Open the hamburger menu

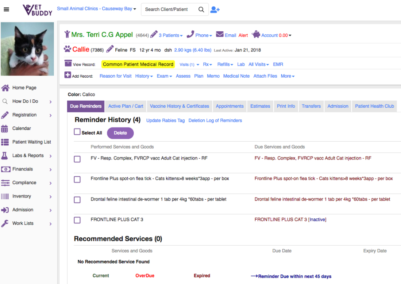[x=6, y=9]
